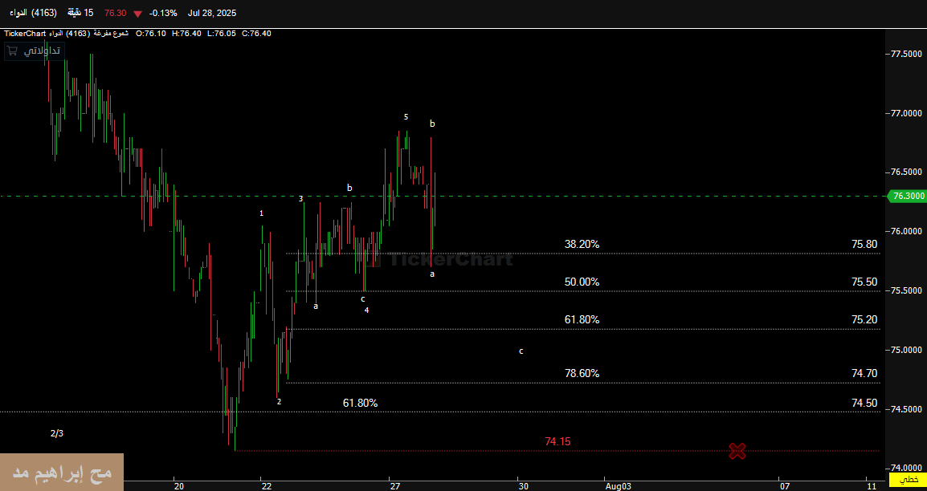This screenshot has width=927, height=491.
Task: Click the red 74.15 stop level label
Action: 557,441
